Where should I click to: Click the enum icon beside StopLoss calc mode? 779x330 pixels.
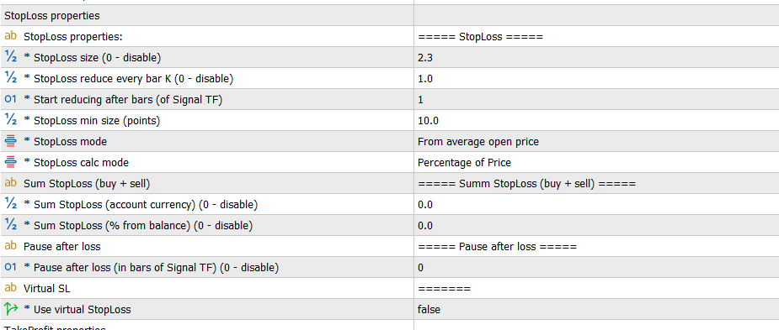[10, 162]
